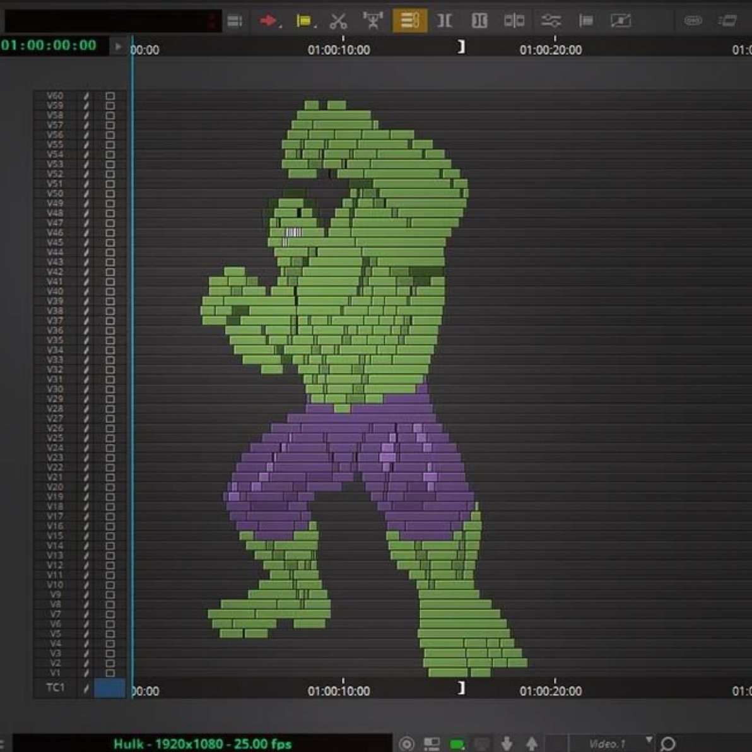Open the dropdown arrow beside the yellow marker tool
The image size is (752, 752).
315,25
